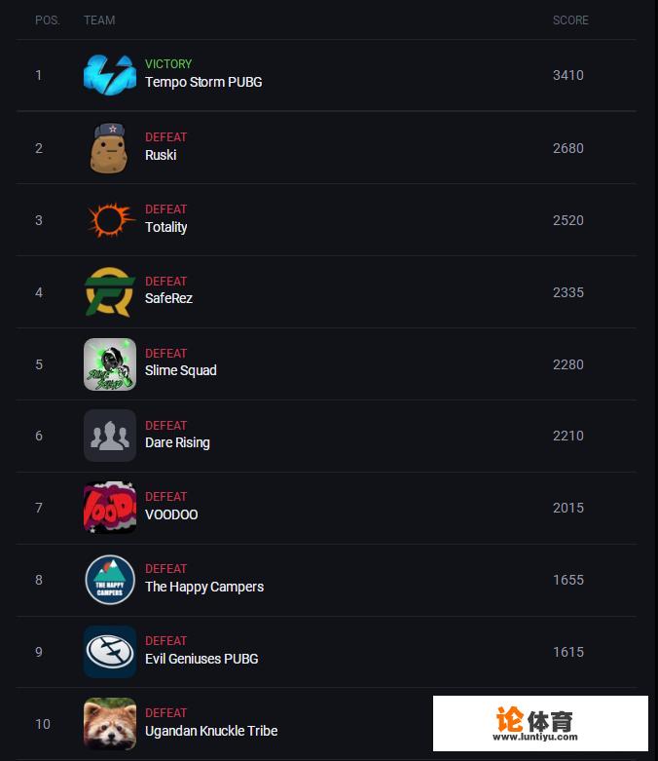The width and height of the screenshot is (658, 761).
Task: Click the VOODOO team logo
Action: pyautogui.click(x=109, y=508)
